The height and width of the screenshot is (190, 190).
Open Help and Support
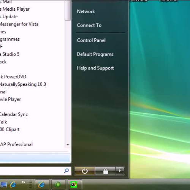click(95, 68)
